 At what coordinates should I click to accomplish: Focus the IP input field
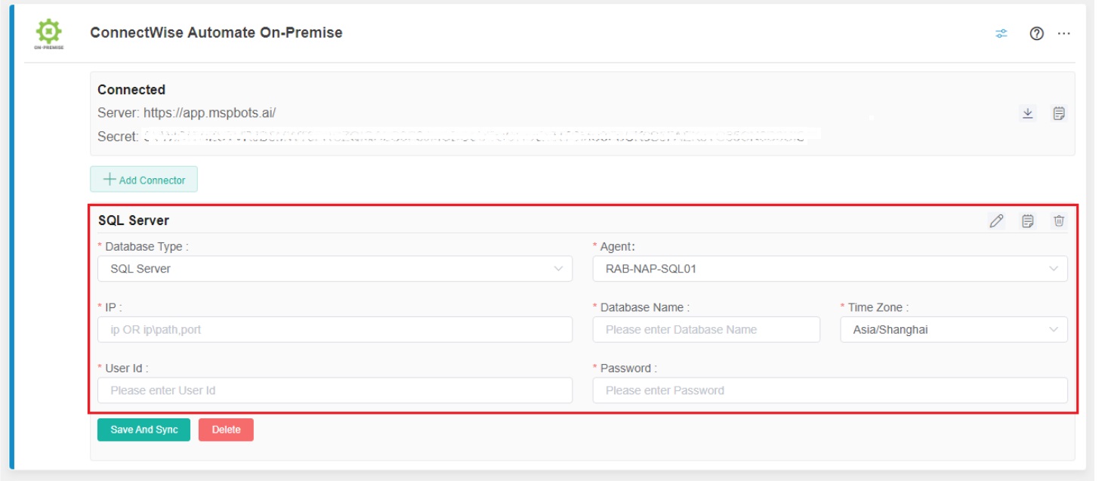(x=332, y=330)
